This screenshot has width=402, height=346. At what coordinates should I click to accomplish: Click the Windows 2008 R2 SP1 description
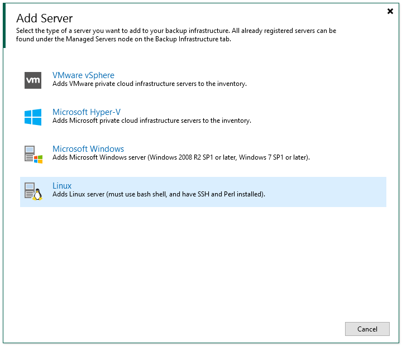point(181,157)
